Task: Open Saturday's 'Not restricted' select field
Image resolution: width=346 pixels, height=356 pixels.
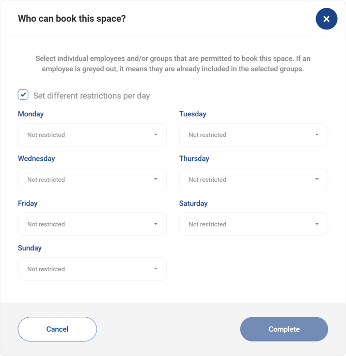Action: click(244, 224)
